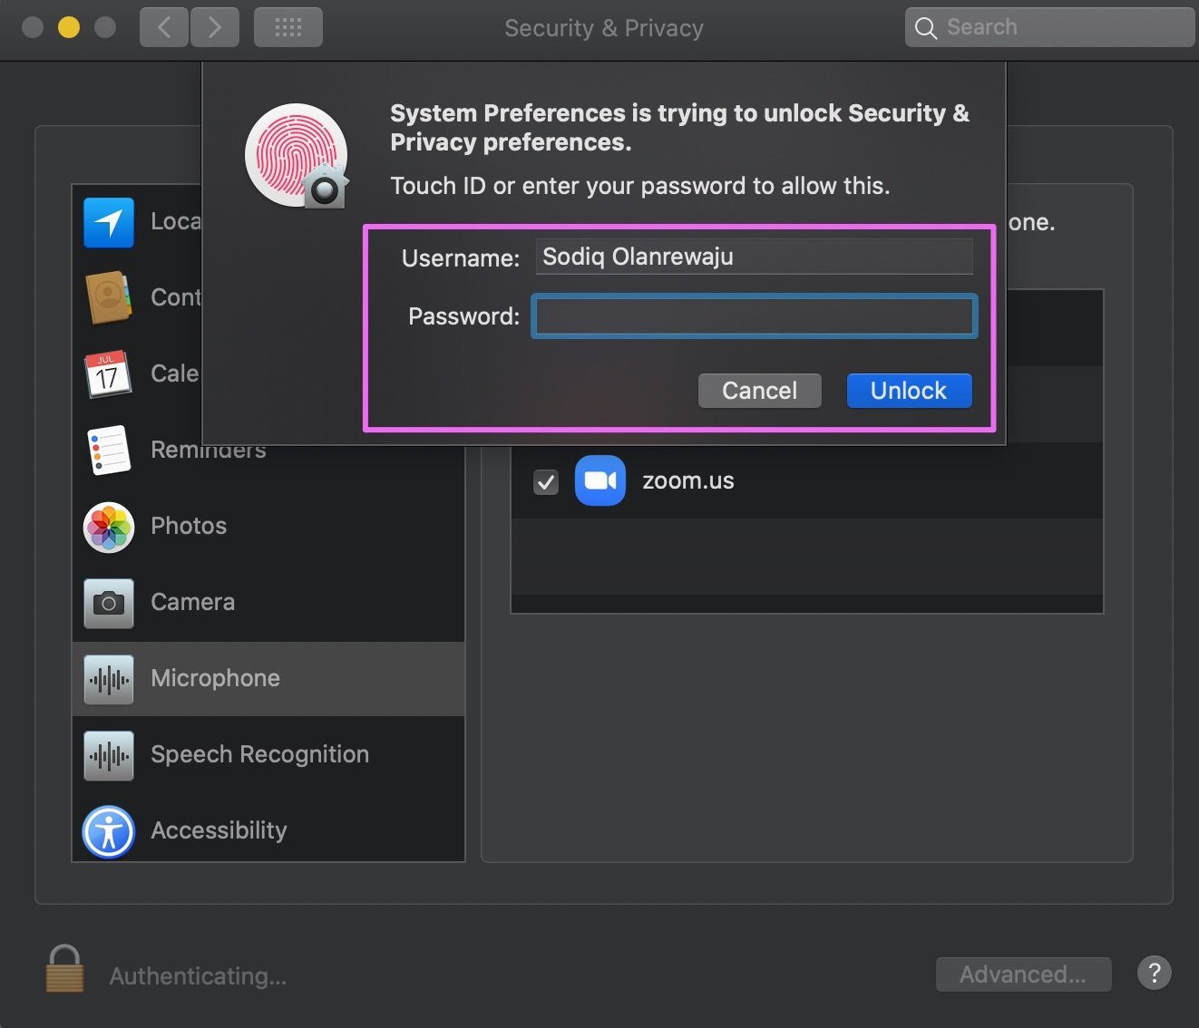Select the Contacts book icon

tap(109, 297)
